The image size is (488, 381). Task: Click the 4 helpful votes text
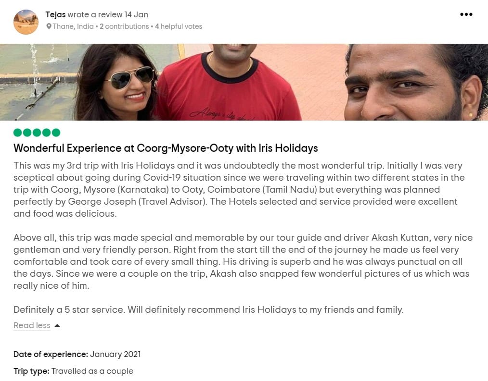179,26
